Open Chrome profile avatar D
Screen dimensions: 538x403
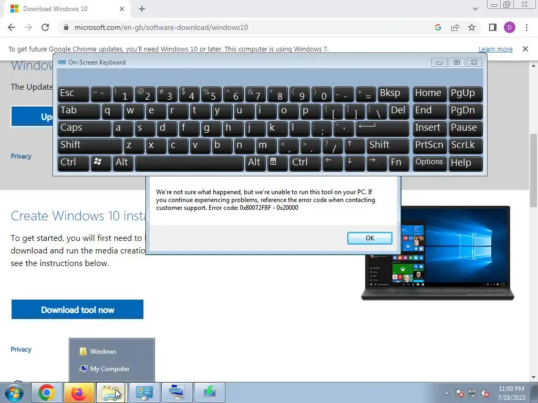(510, 27)
